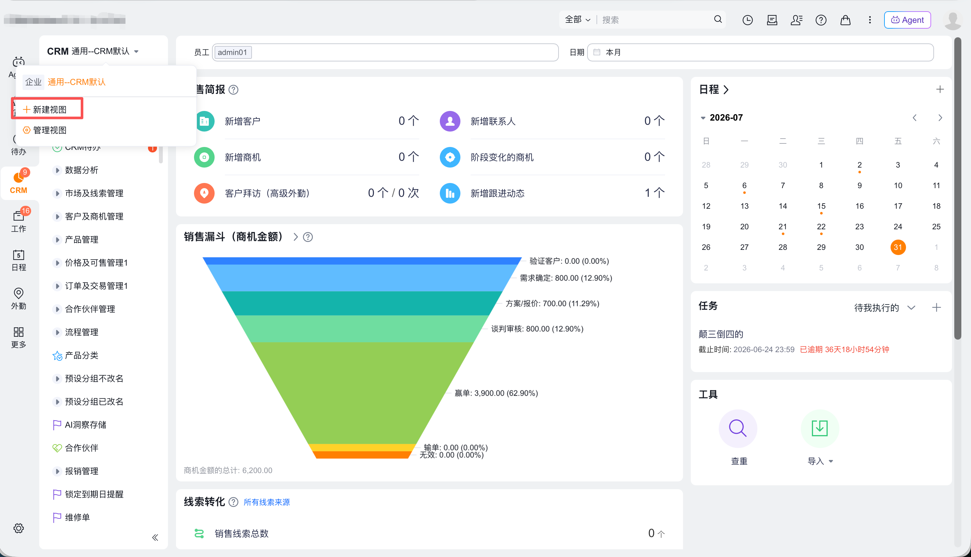Click the 员工 input field

coord(385,52)
